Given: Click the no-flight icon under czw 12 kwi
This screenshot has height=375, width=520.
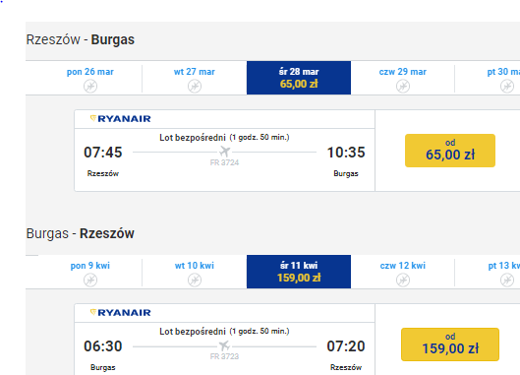Looking at the screenshot, I should [403, 280].
